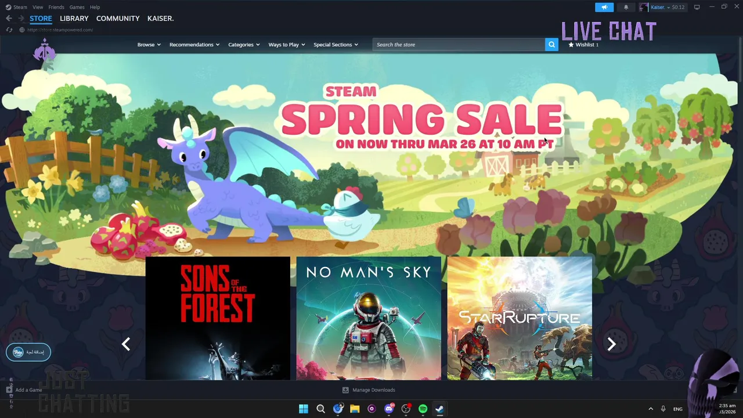Click the blue magnifier search button
743x418 pixels.
point(551,45)
